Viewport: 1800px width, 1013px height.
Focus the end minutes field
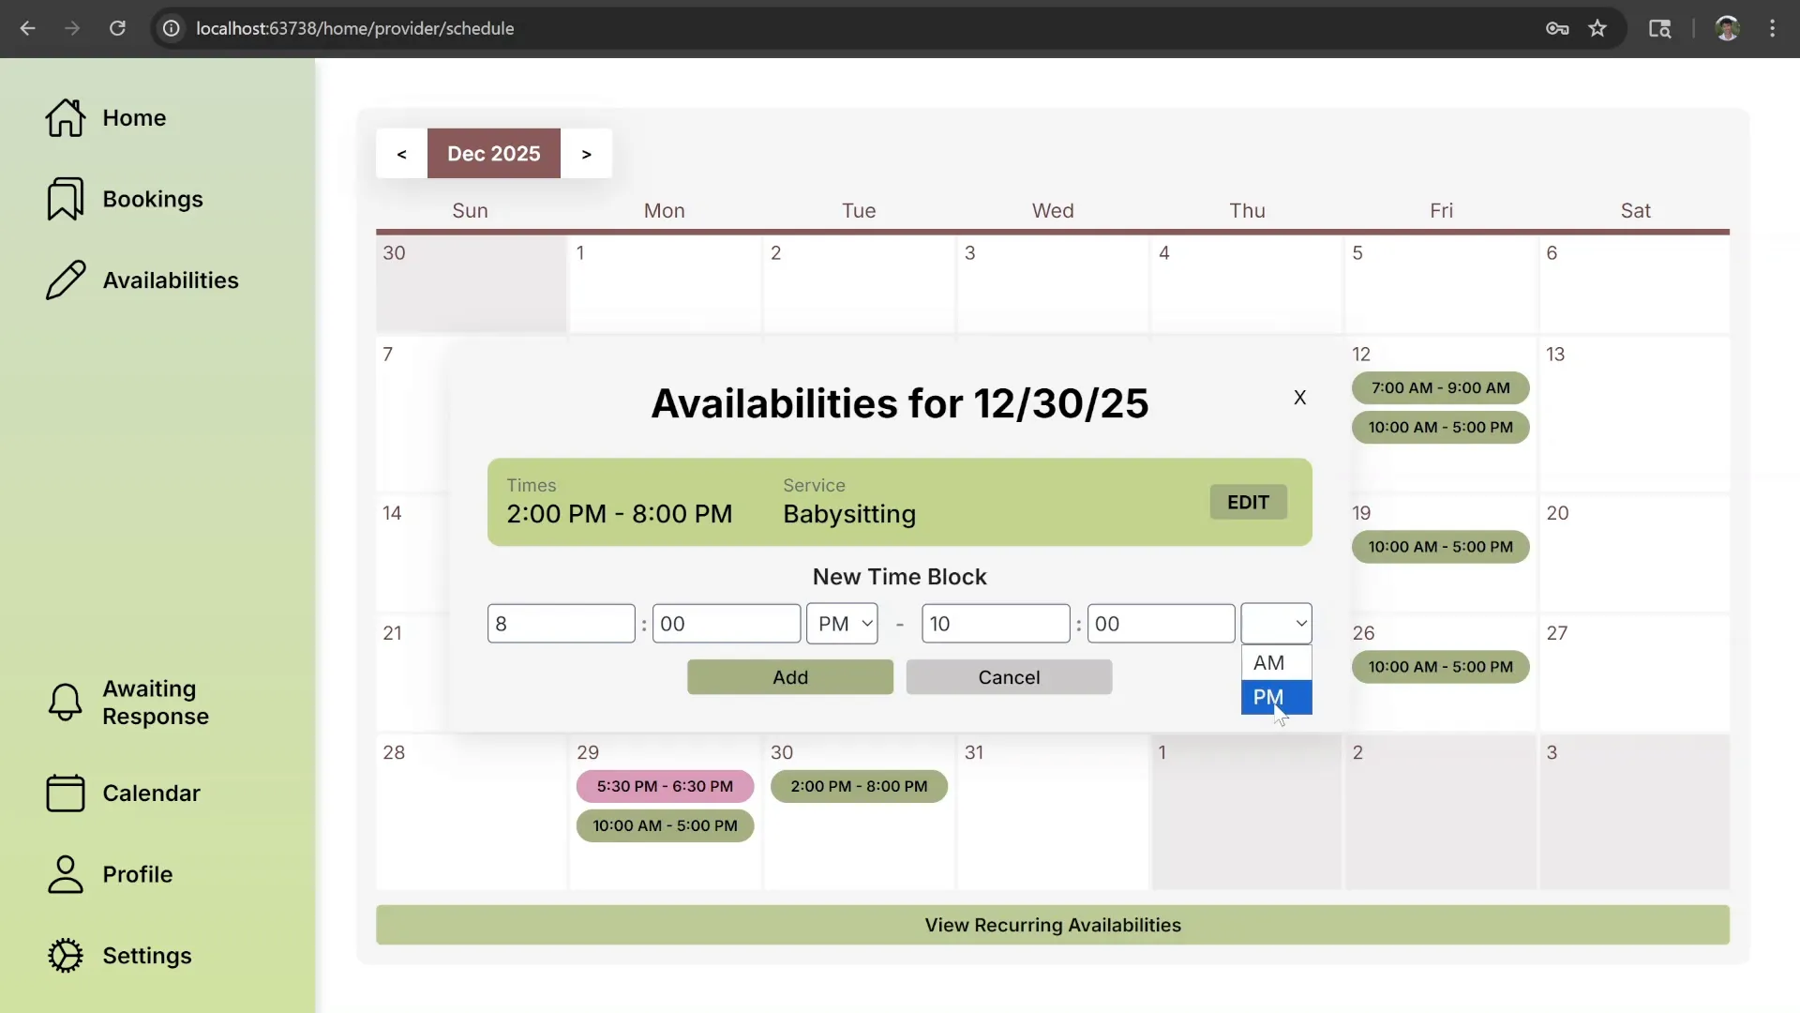pos(1161,624)
